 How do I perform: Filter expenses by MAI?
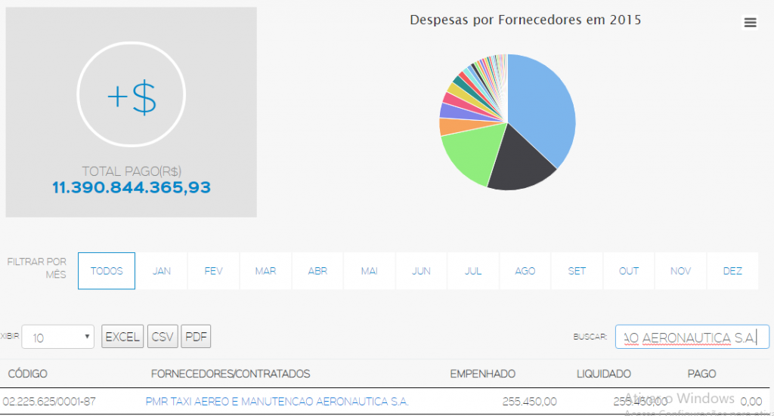(x=369, y=271)
